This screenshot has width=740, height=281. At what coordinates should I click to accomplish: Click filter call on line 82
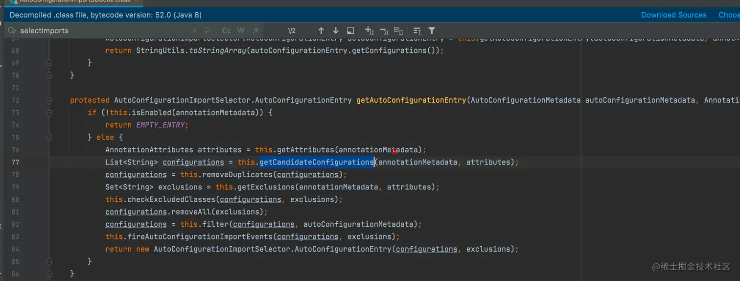click(215, 224)
